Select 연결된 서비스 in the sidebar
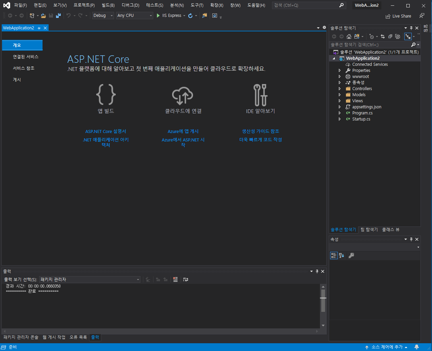 pyautogui.click(x=26, y=57)
